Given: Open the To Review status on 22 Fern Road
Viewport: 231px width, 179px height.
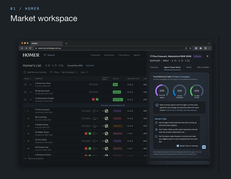Looking at the screenshot, I should [x=117, y=141].
